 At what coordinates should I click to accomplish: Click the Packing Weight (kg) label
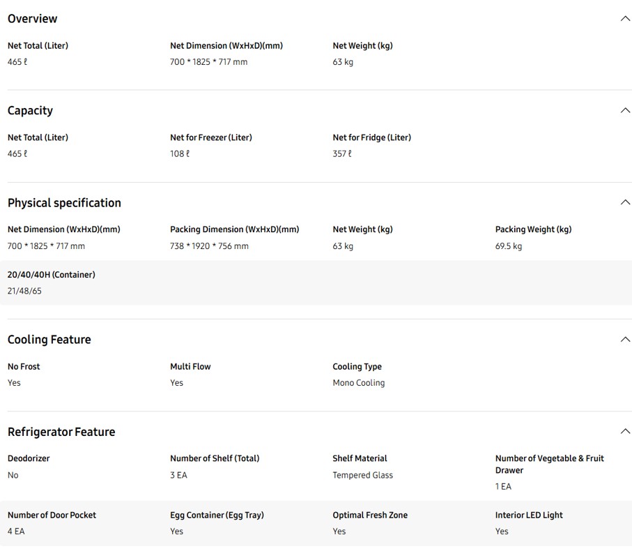[x=533, y=229]
